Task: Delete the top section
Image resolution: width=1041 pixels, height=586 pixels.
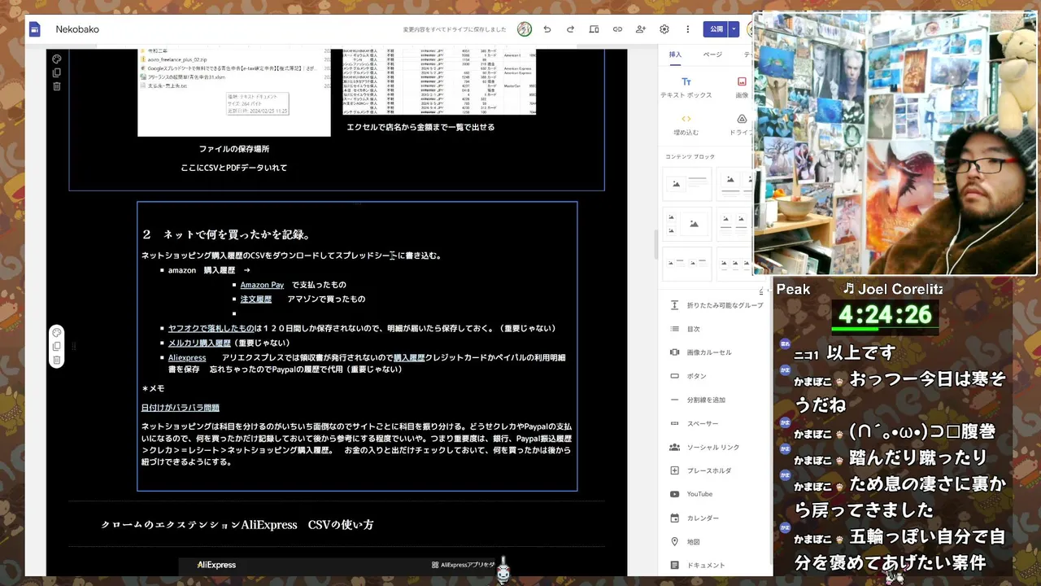Action: pyautogui.click(x=56, y=86)
